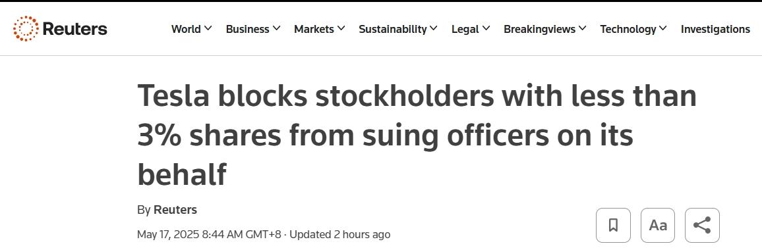Image resolution: width=762 pixels, height=250 pixels.
Task: Expand the Business dropdown arrow
Action: tap(276, 29)
